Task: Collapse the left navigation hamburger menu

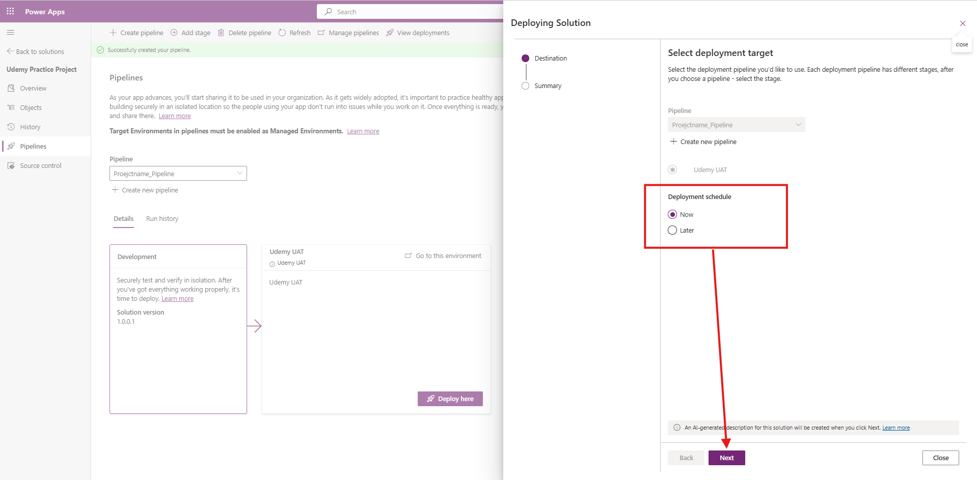Action: tap(10, 33)
